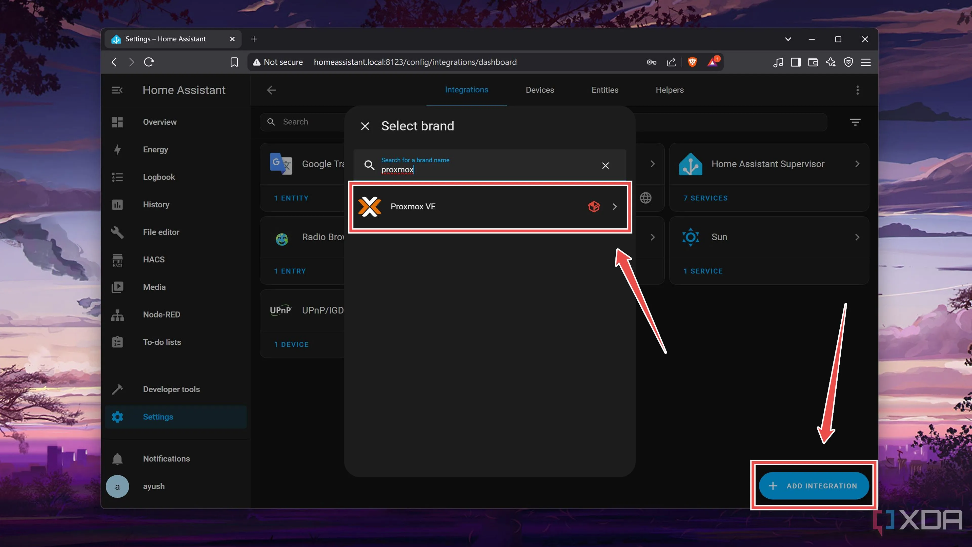Go back one page in browser

click(114, 62)
